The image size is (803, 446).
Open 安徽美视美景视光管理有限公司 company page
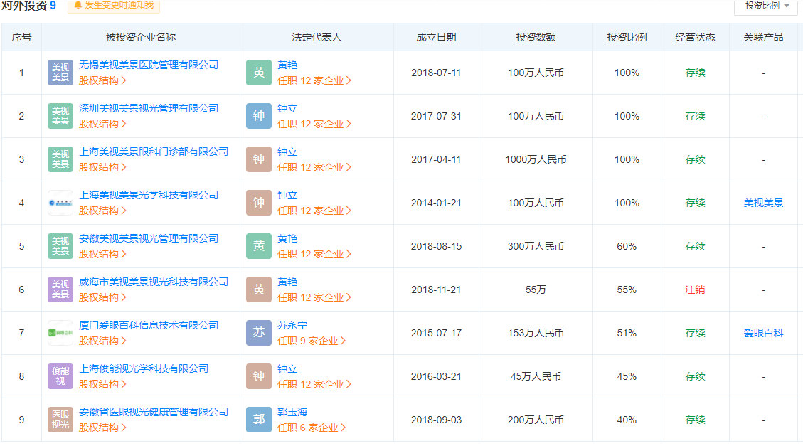click(149, 238)
